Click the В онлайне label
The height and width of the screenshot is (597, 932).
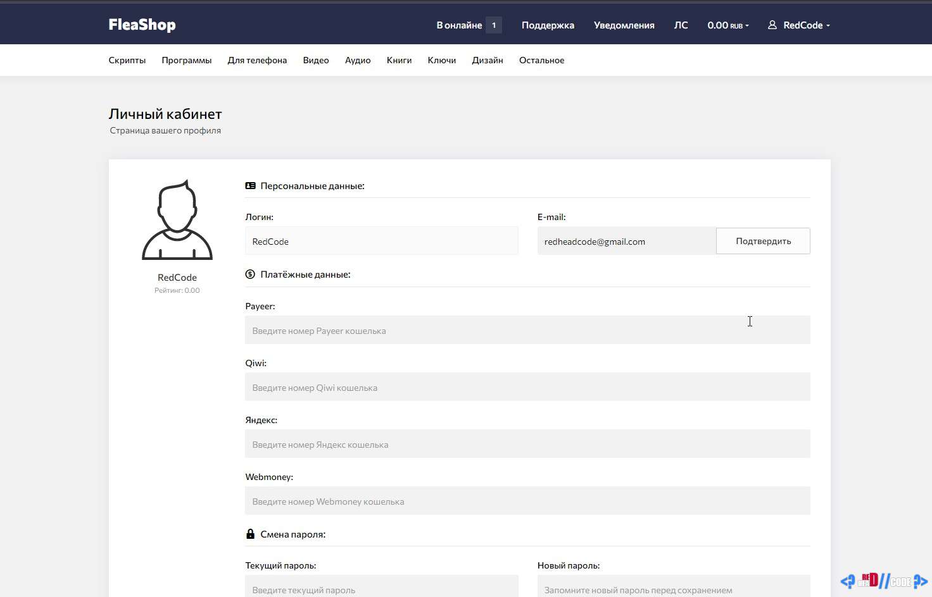459,25
